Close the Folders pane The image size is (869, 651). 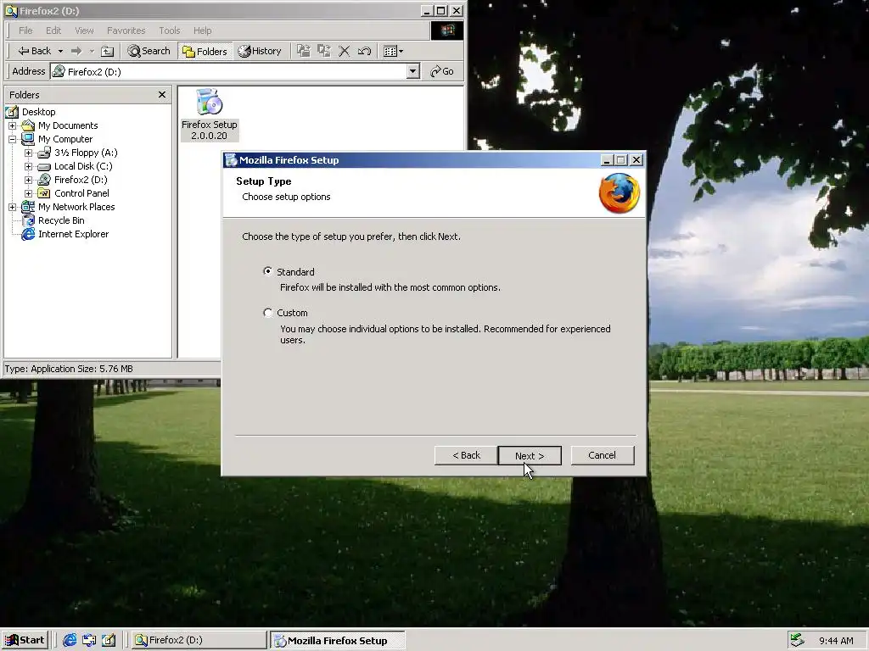point(162,95)
